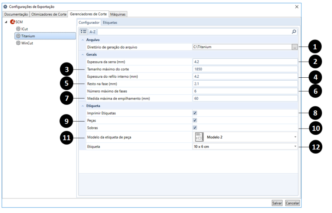This screenshot has width=332, height=213.
Task: Click the Espessura do refilo interno value
Action: [x=245, y=77]
